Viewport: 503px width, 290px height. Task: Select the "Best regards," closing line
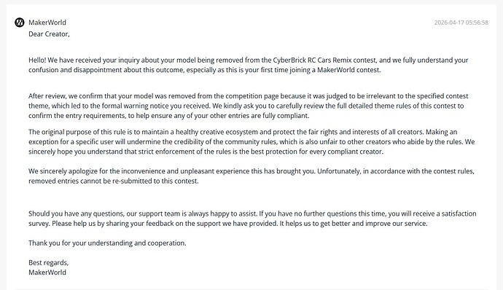48,262
